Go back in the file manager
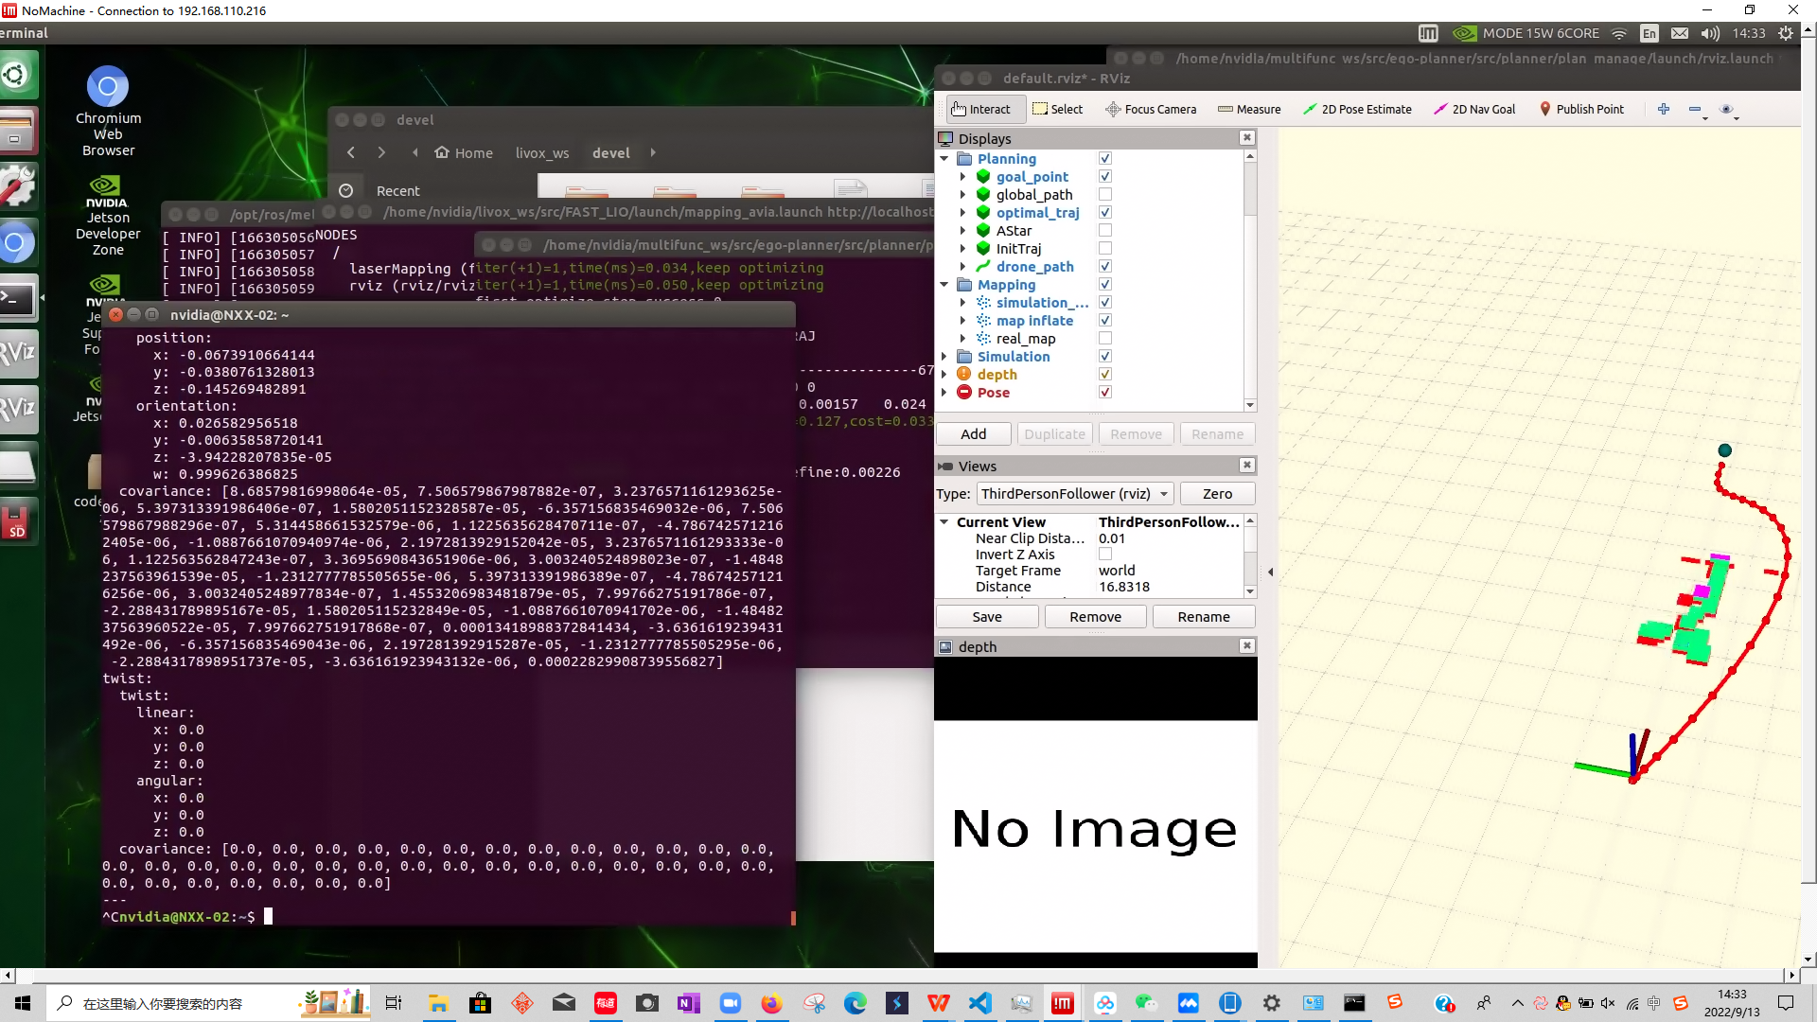The width and height of the screenshot is (1817, 1022). tap(351, 152)
